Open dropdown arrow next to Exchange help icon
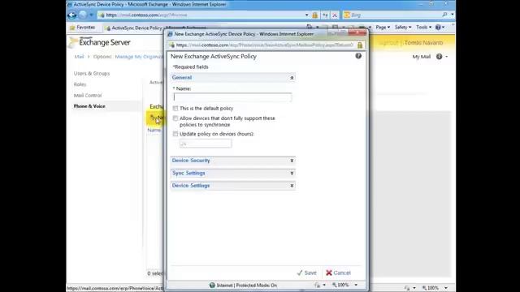Image resolution: width=520 pixels, height=292 pixels. tap(446, 57)
